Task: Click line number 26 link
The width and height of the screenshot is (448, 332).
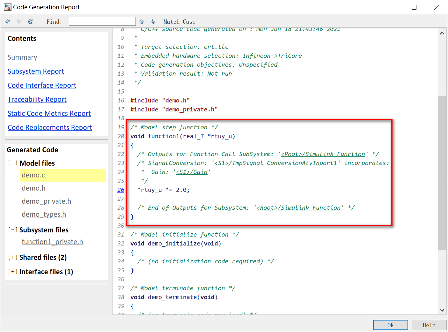Action: tap(121, 190)
